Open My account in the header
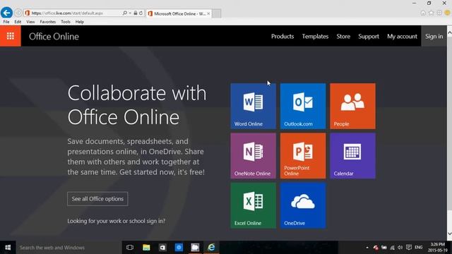This screenshot has width=452, height=254. pos(402,36)
